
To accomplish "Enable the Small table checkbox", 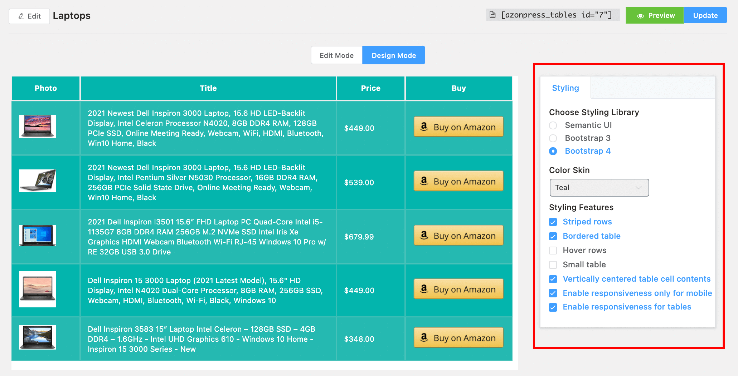I will coord(553,265).
